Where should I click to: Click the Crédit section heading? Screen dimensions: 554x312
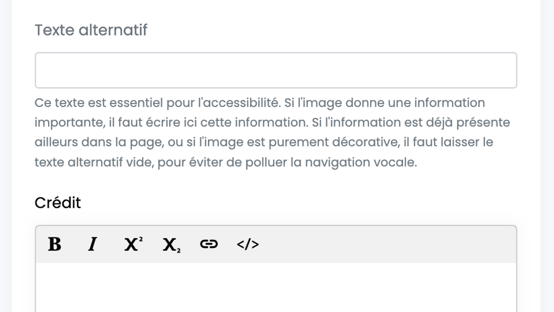58,202
